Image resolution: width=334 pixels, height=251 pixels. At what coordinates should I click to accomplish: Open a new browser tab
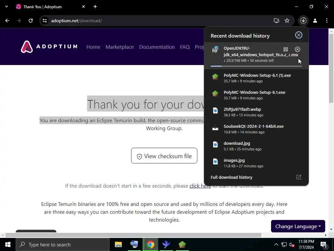[95, 7]
